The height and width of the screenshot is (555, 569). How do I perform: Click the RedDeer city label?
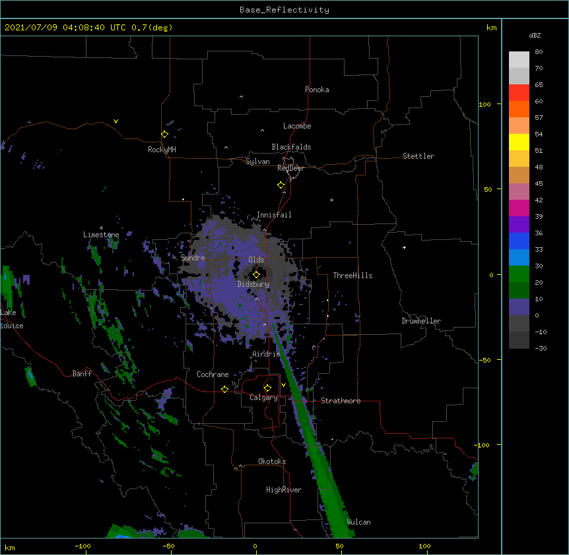(290, 168)
